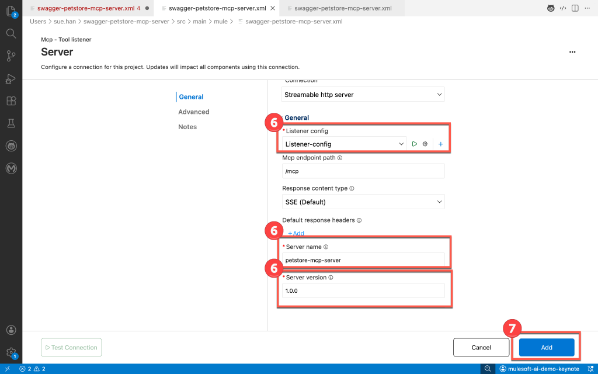Open Run and Debug view
598x374 pixels.
(11, 78)
